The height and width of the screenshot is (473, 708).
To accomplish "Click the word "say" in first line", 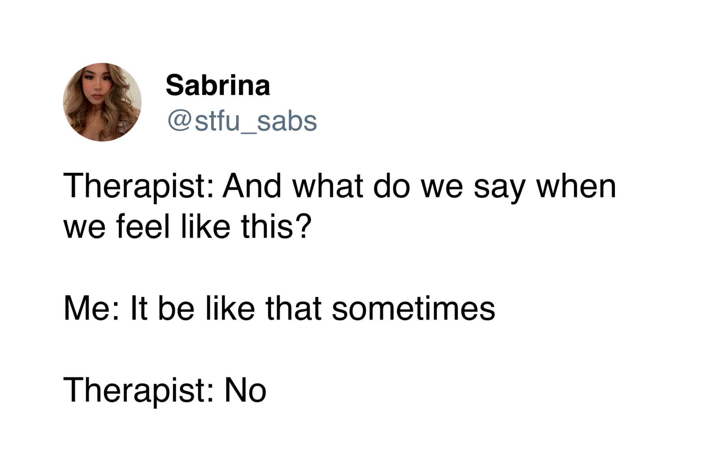I will (x=498, y=189).
